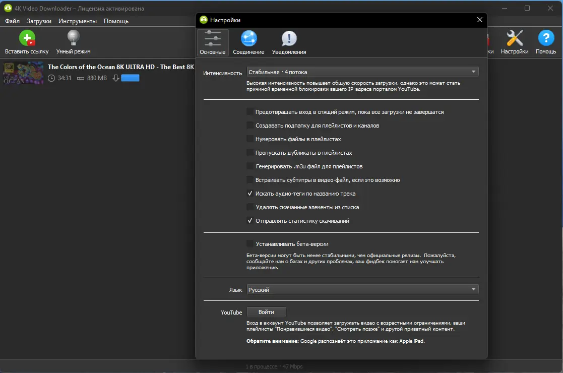Open the Инструменты menu

[x=78, y=21]
